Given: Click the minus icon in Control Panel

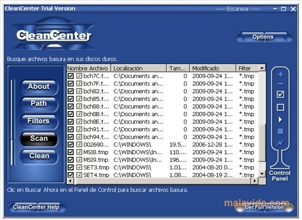Looking at the screenshot, I should tap(281, 84).
